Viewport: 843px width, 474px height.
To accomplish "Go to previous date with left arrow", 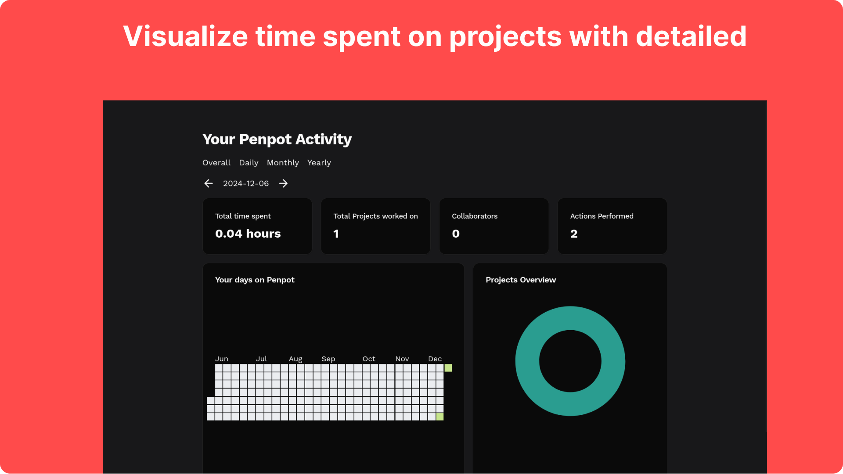I will 209,183.
